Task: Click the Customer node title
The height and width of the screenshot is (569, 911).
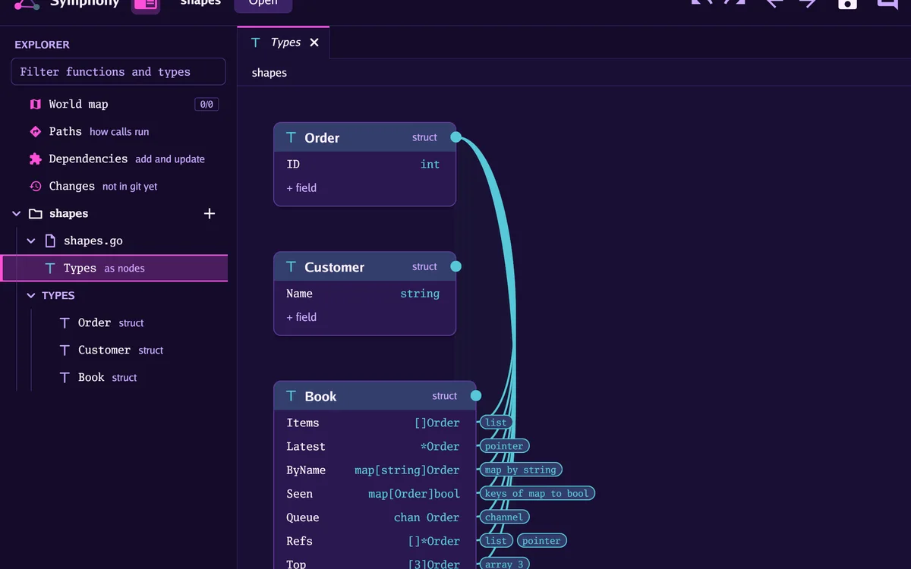Action: pyautogui.click(x=335, y=267)
